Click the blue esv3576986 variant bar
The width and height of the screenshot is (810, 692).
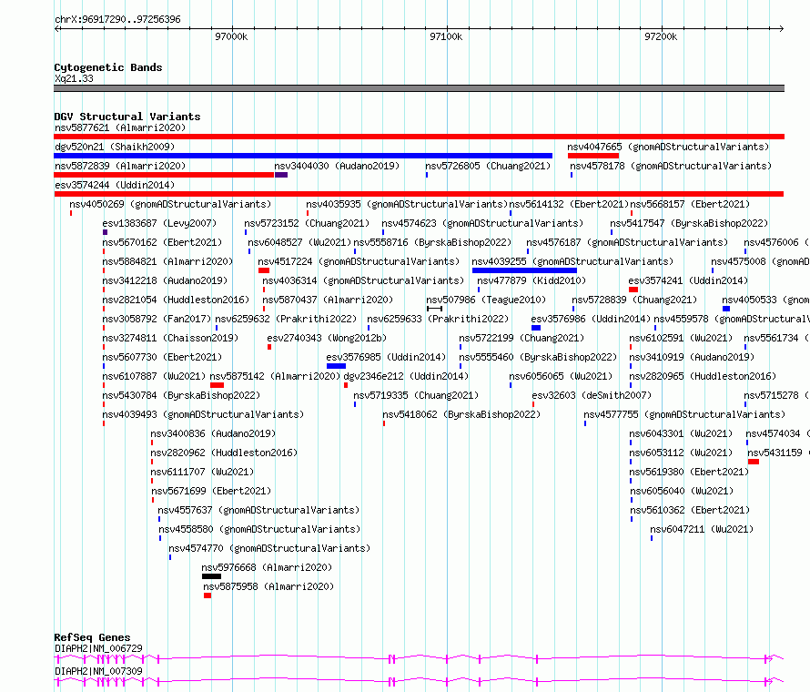pyautogui.click(x=536, y=328)
